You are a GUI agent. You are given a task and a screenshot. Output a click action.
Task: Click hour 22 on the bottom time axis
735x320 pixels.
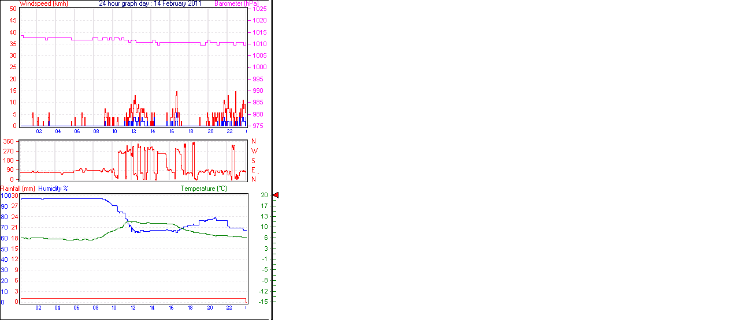[x=229, y=308]
